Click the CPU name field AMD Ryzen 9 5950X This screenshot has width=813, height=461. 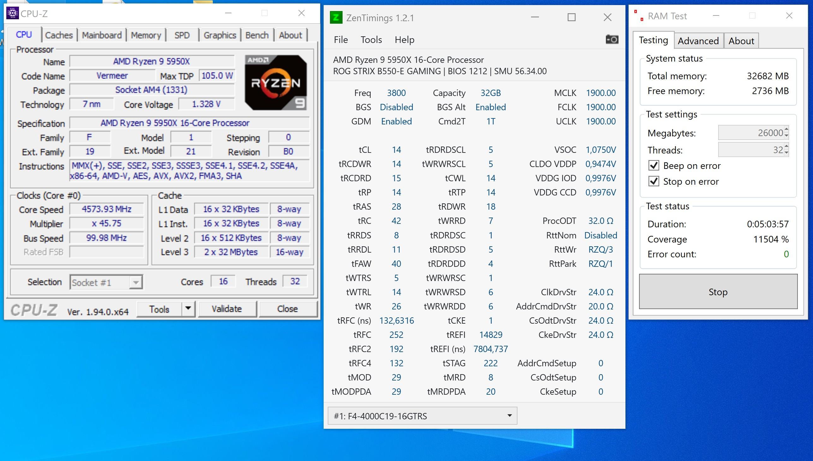pos(152,61)
